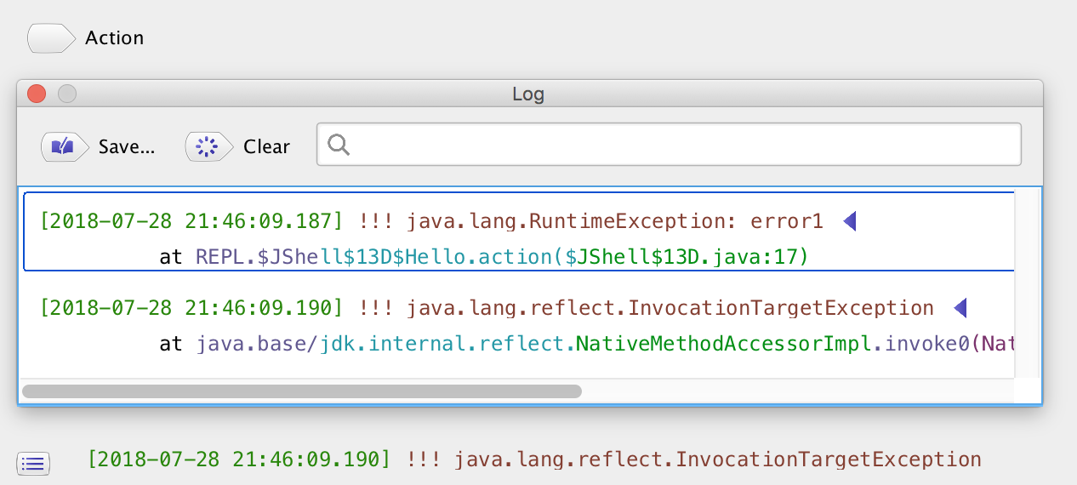1077x485 pixels.
Task: Click the Save log icon
Action: click(x=65, y=147)
